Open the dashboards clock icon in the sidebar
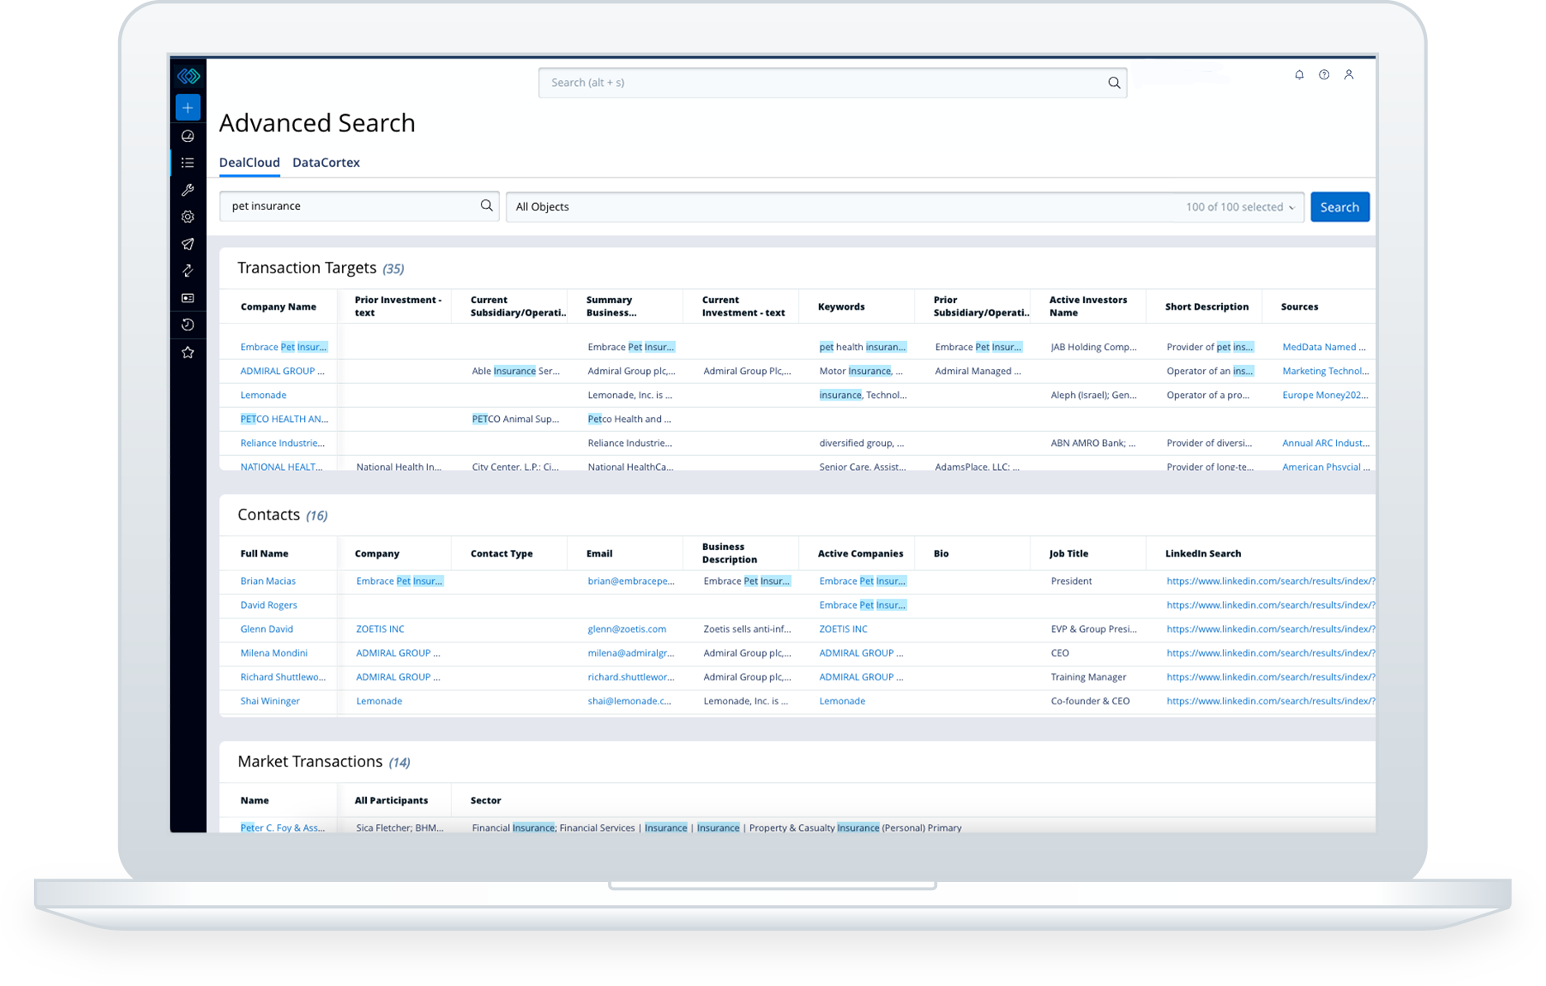The height and width of the screenshot is (986, 1546). tap(188, 135)
